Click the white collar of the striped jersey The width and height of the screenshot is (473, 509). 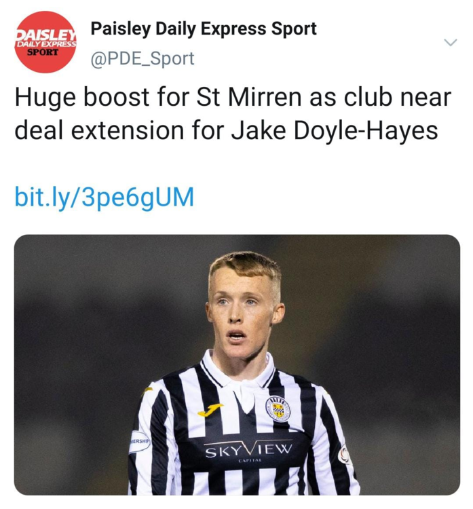coord(236,373)
